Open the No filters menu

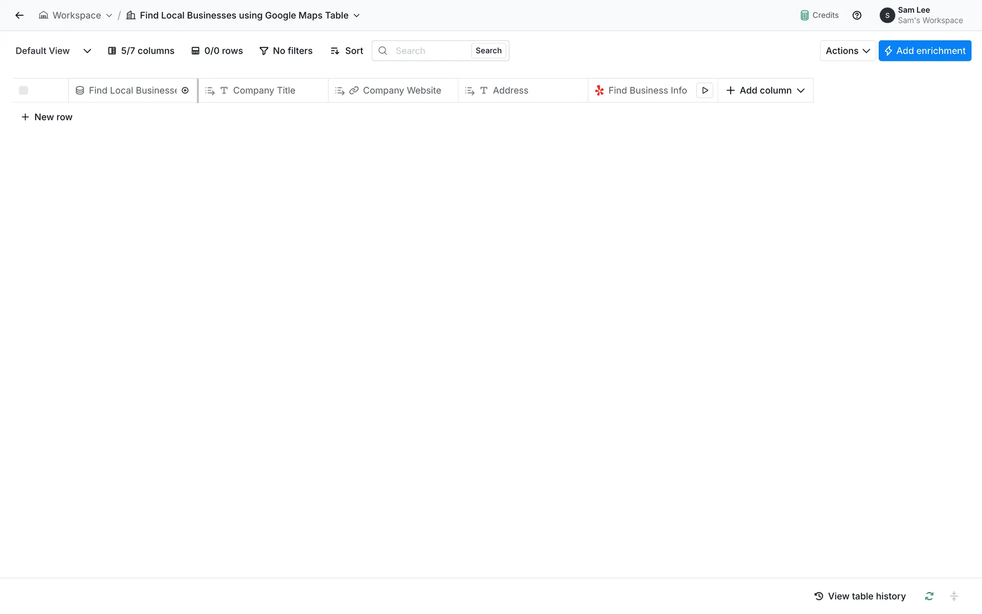[286, 51]
